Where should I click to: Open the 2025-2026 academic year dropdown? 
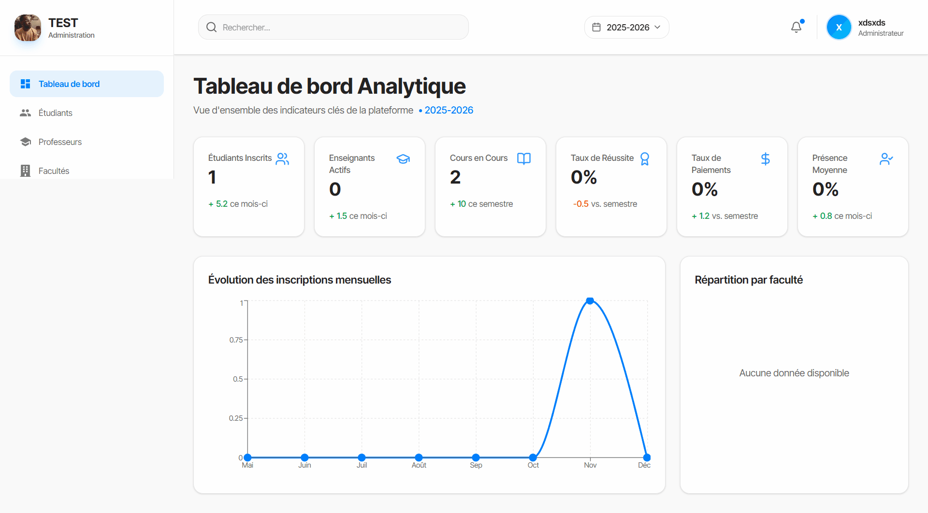(x=626, y=28)
